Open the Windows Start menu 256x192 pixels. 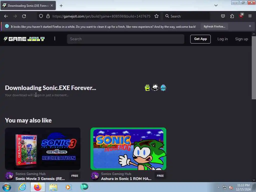(7, 187)
